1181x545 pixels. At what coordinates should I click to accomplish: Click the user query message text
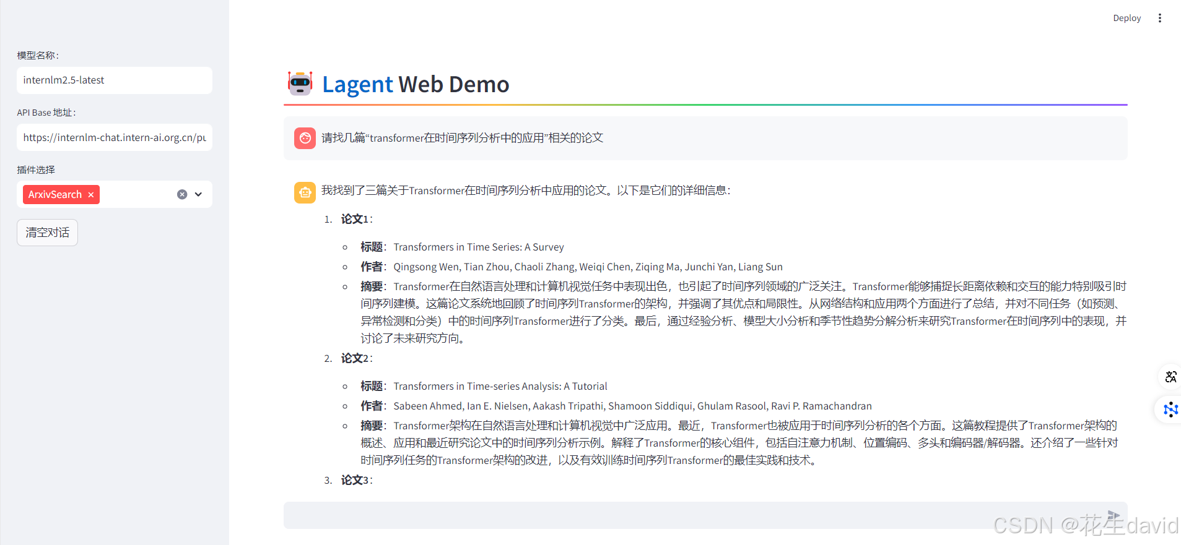click(462, 138)
